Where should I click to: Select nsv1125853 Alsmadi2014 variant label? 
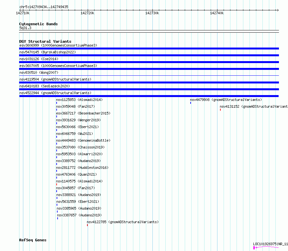click(x=79, y=100)
